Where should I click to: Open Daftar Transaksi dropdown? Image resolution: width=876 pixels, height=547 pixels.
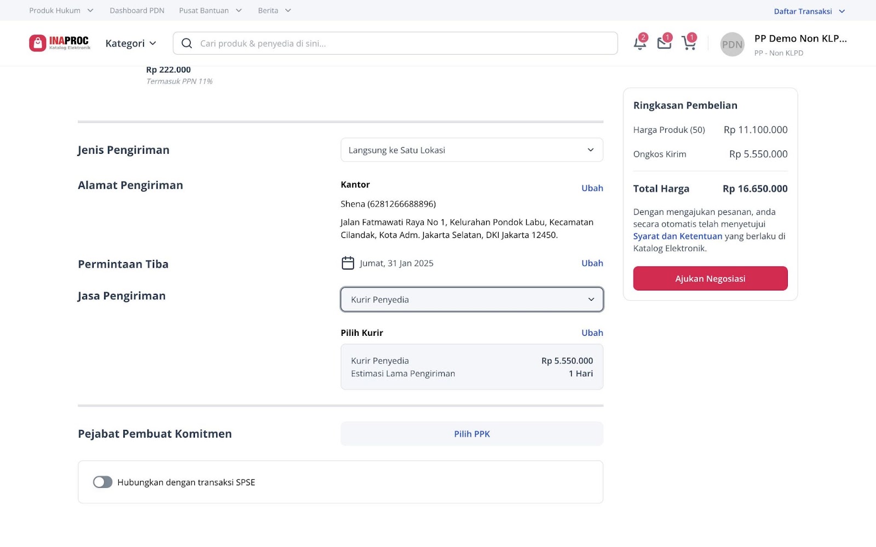coord(809,11)
